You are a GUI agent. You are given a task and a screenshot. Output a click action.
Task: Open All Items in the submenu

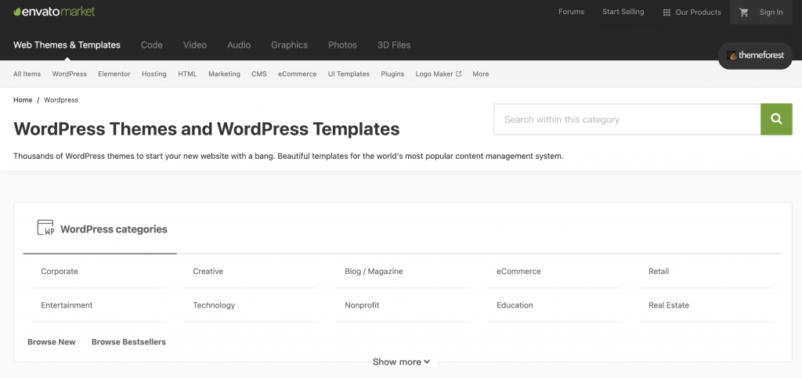(27, 74)
